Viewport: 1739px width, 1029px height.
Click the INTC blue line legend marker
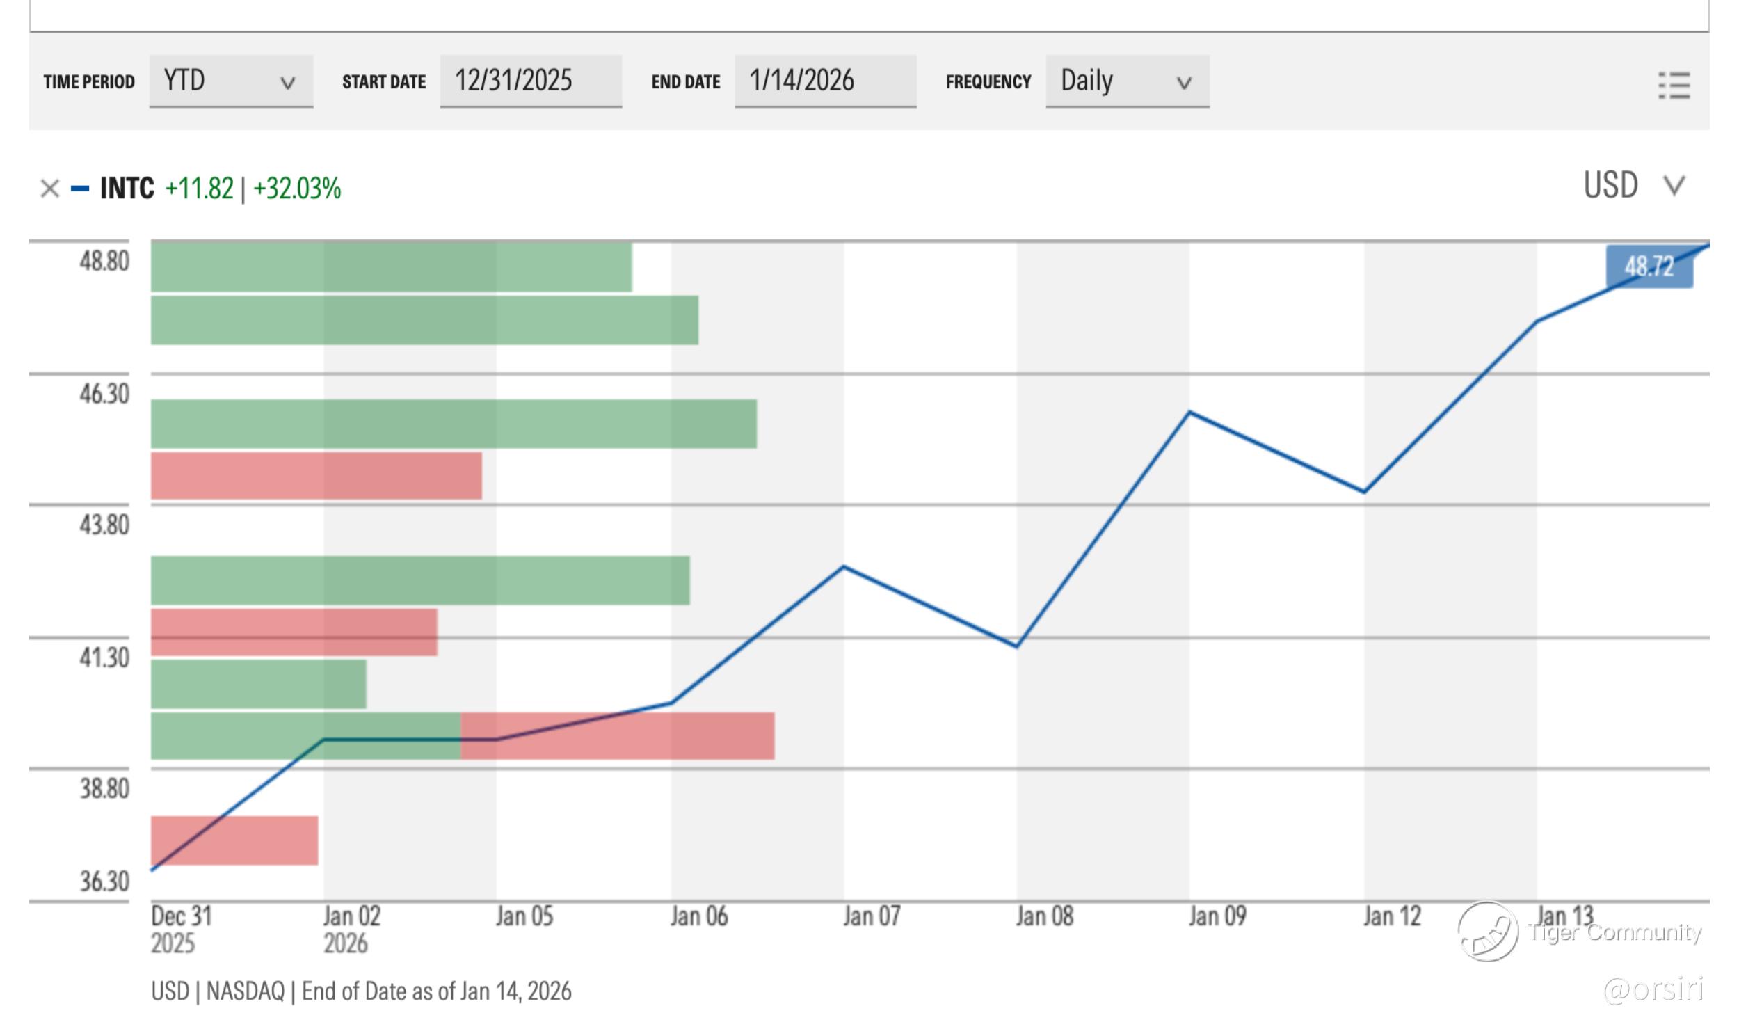click(x=80, y=189)
